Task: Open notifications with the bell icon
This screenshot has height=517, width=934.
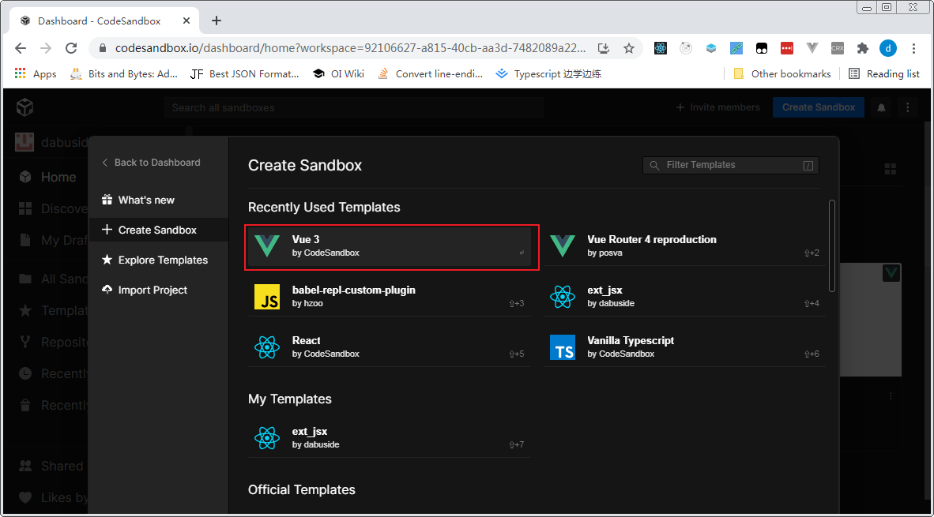Action: (880, 107)
